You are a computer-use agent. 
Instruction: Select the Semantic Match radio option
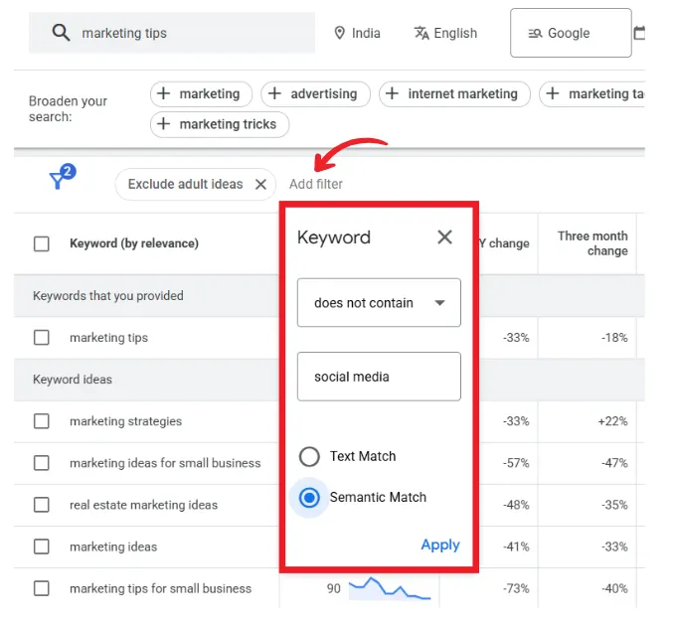tap(310, 497)
